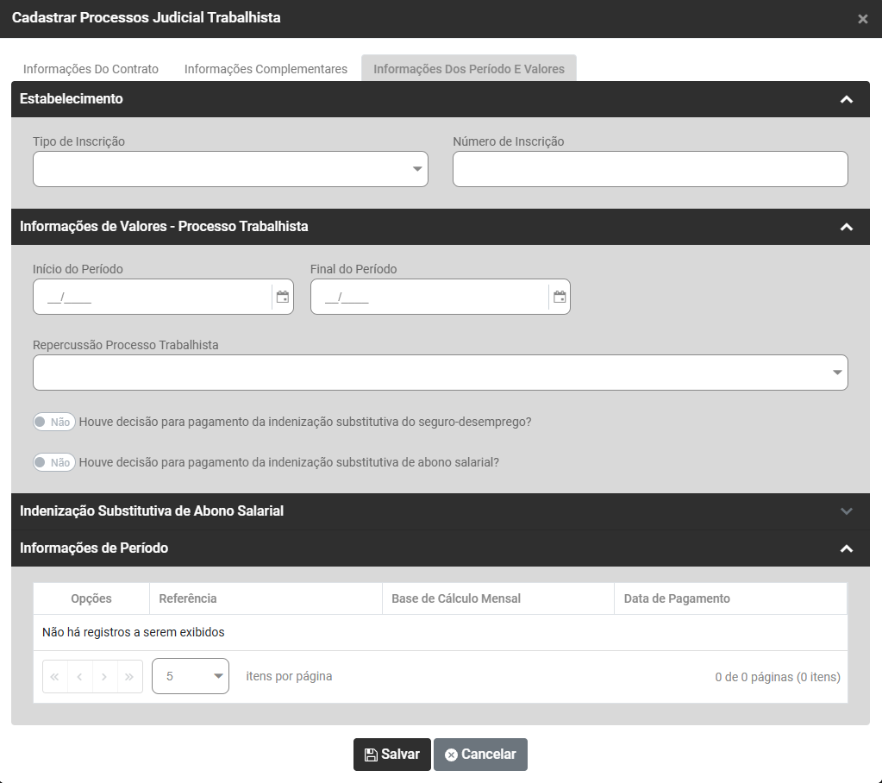Switch to Informações Complementares tab

click(x=266, y=69)
